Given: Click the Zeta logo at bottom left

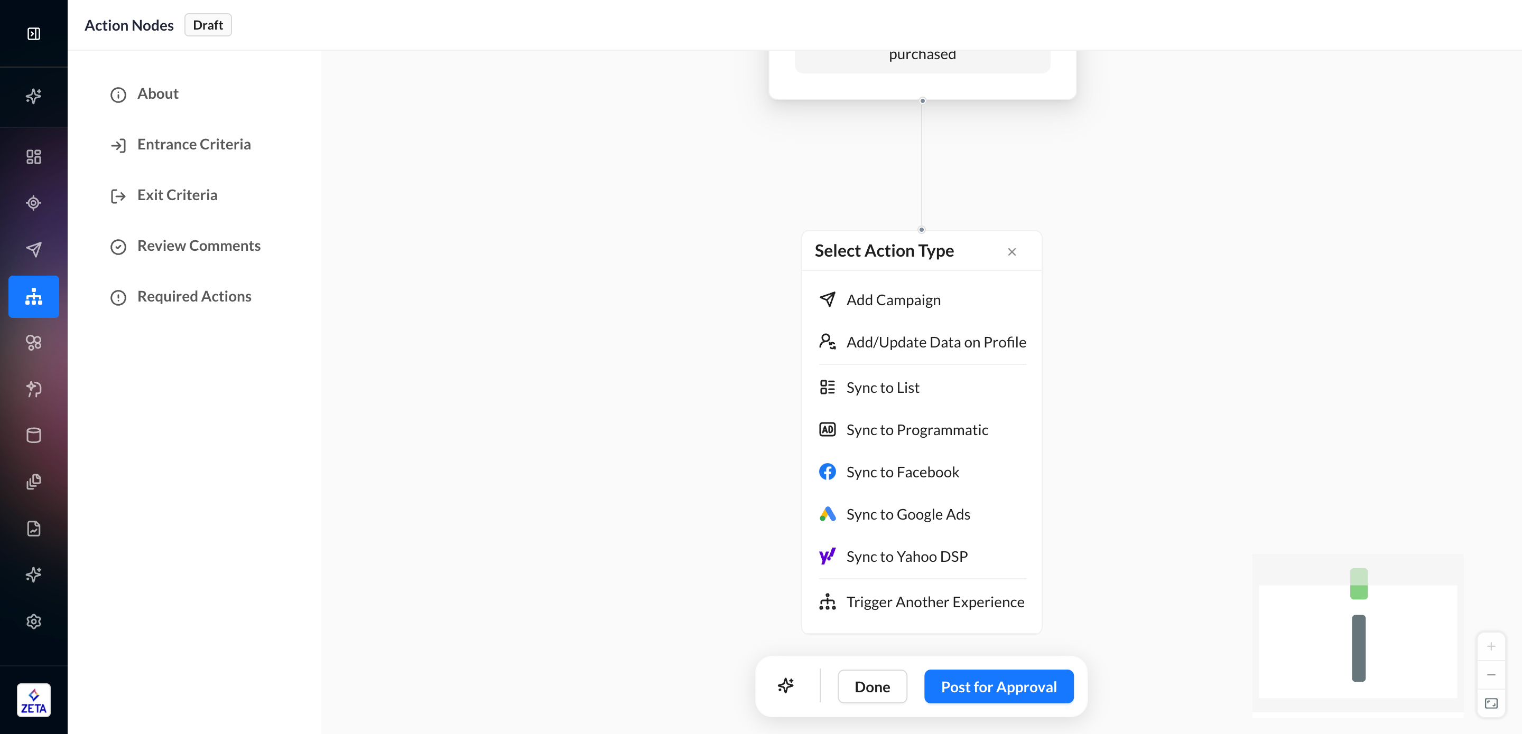Looking at the screenshot, I should click(x=34, y=700).
